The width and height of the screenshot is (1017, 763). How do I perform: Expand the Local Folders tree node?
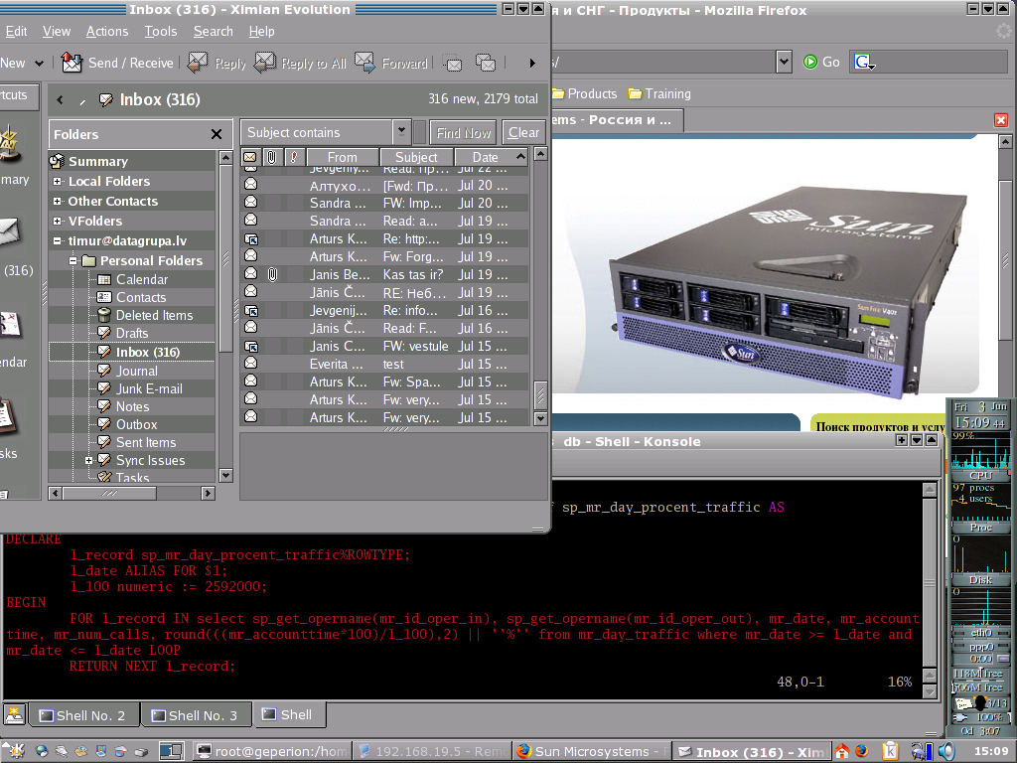[x=57, y=182]
